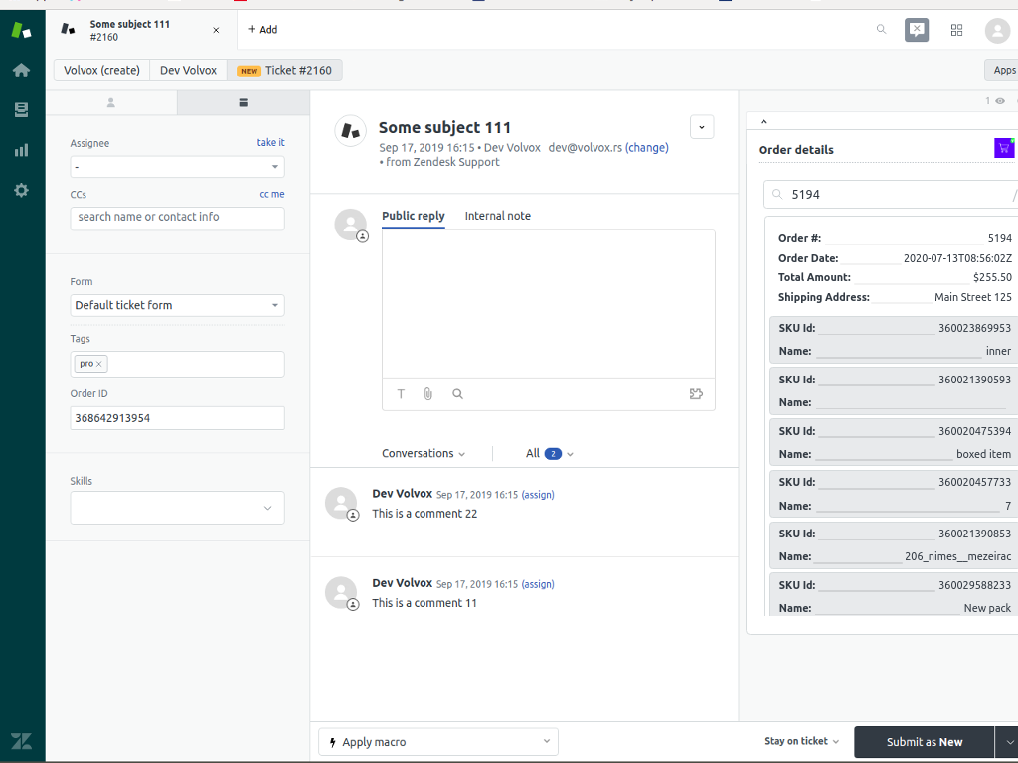Click the Order ID input field

[x=177, y=418]
